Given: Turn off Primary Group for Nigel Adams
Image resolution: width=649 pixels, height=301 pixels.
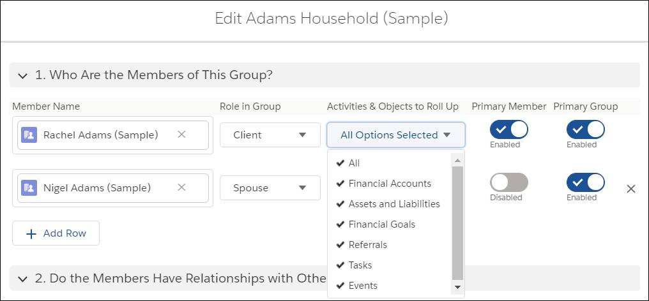Looking at the screenshot, I should coord(585,182).
